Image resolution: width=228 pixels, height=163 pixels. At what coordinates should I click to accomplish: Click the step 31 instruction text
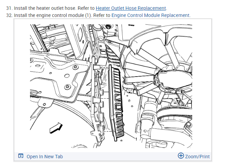(x=87, y=8)
